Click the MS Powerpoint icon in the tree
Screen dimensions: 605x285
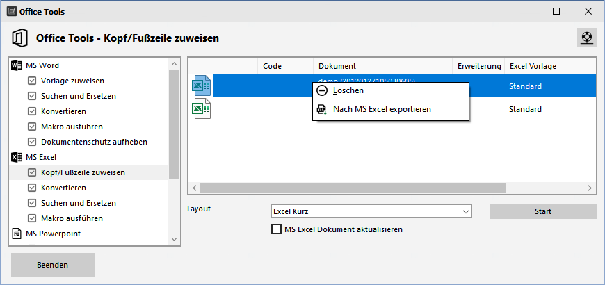pyautogui.click(x=17, y=234)
